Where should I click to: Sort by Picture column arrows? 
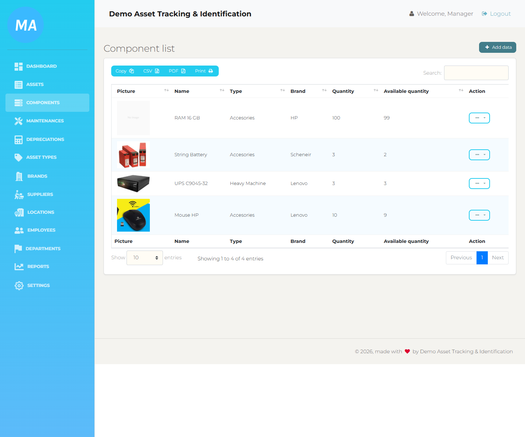[166, 90]
